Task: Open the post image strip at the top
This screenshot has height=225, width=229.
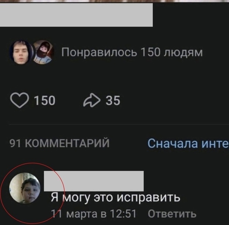Action: [x=114, y=1]
